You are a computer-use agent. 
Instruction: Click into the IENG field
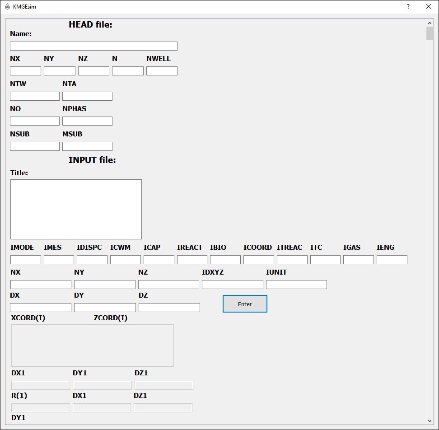[392, 260]
